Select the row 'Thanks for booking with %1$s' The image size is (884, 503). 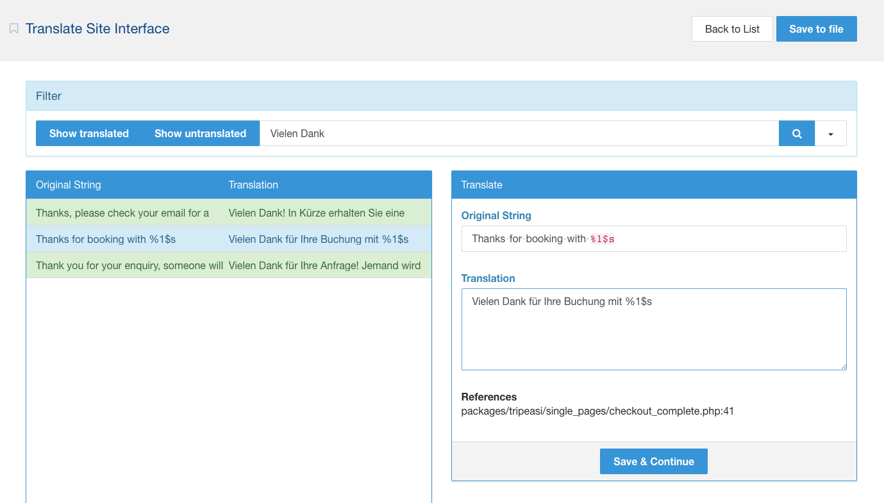pos(229,239)
